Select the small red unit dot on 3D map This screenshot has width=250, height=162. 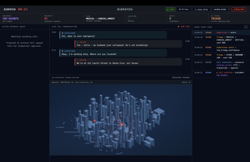click(94, 121)
